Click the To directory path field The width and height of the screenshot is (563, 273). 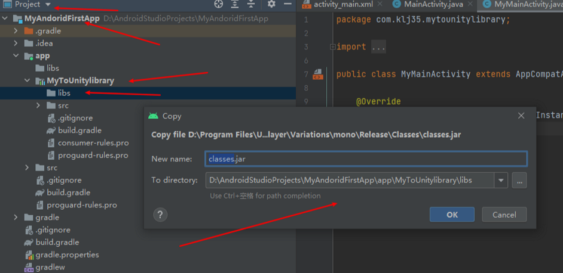[350, 180]
